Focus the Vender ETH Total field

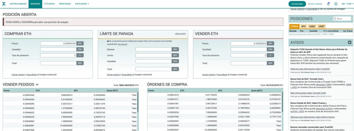click(x=249, y=63)
